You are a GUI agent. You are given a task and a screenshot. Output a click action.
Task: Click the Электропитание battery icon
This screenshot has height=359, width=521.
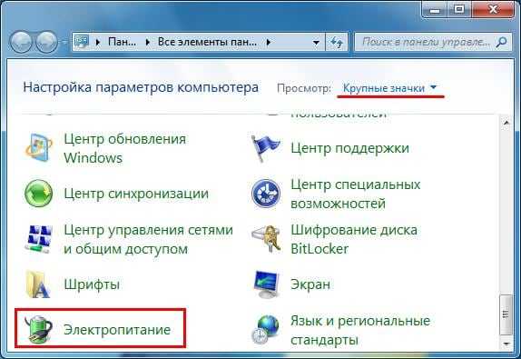[x=39, y=329]
